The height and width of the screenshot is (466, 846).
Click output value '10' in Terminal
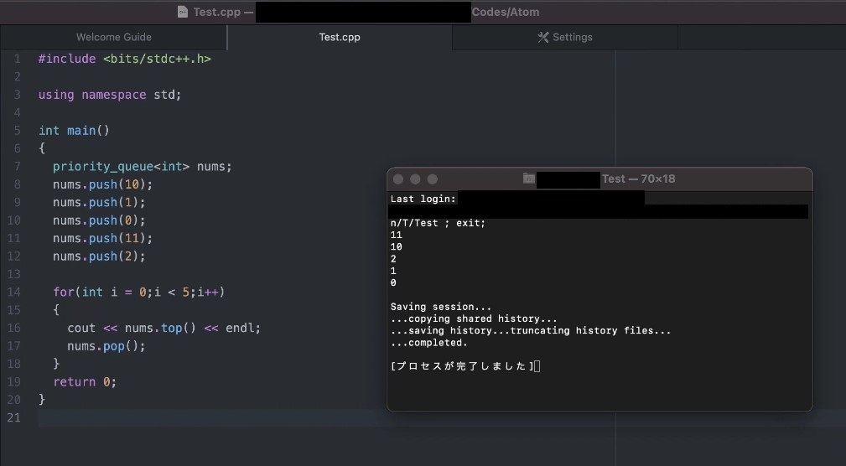(396, 247)
